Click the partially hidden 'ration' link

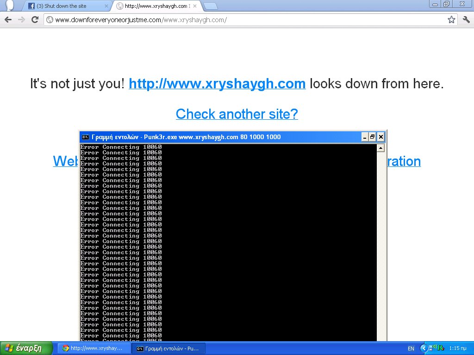pos(404,161)
